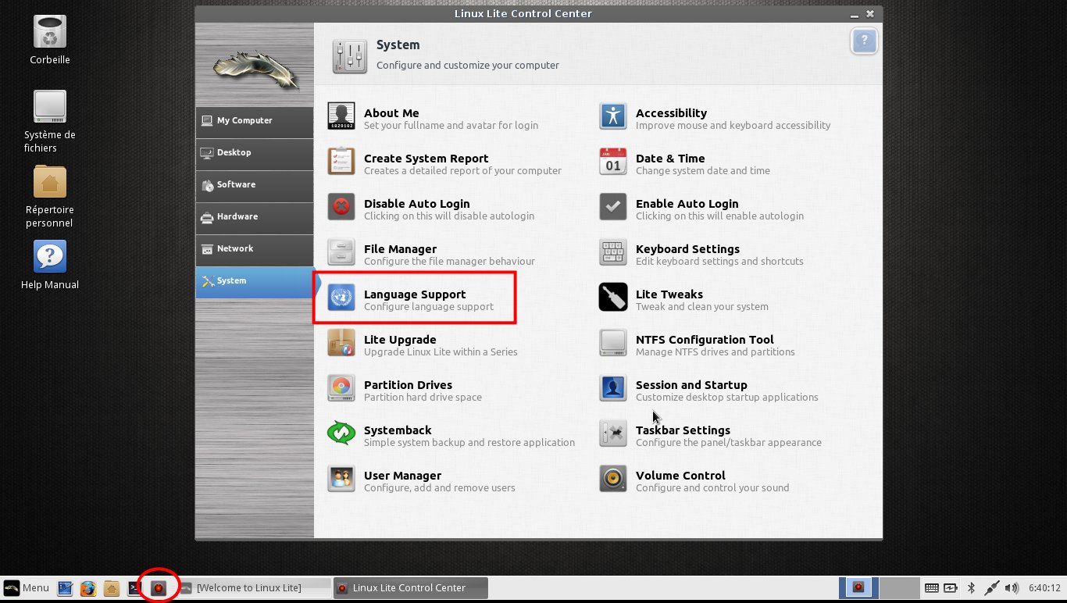Click the Disable Auto Login red icon
Screen dimensions: 1067x603
tap(341, 207)
